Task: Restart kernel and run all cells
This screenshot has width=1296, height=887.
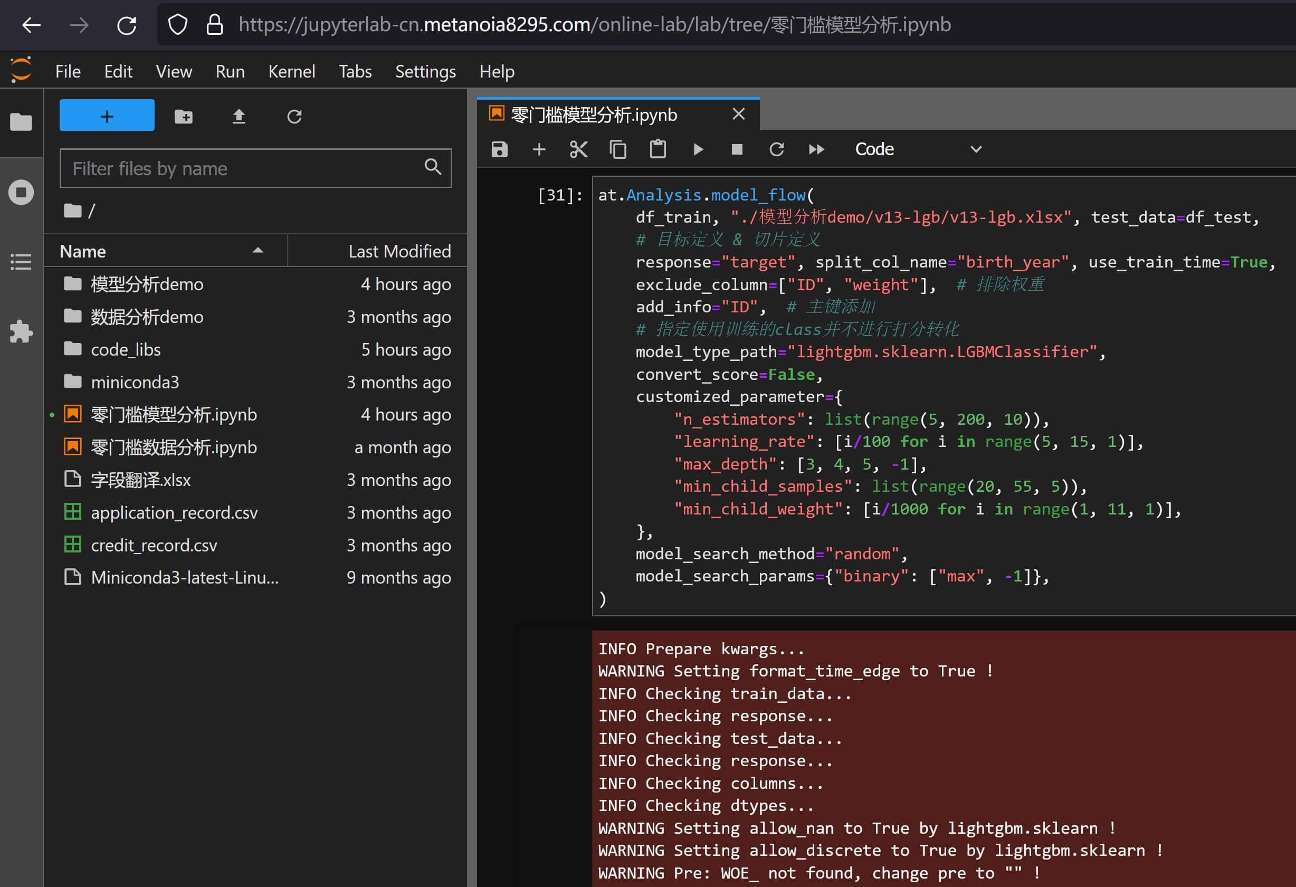Action: click(816, 149)
